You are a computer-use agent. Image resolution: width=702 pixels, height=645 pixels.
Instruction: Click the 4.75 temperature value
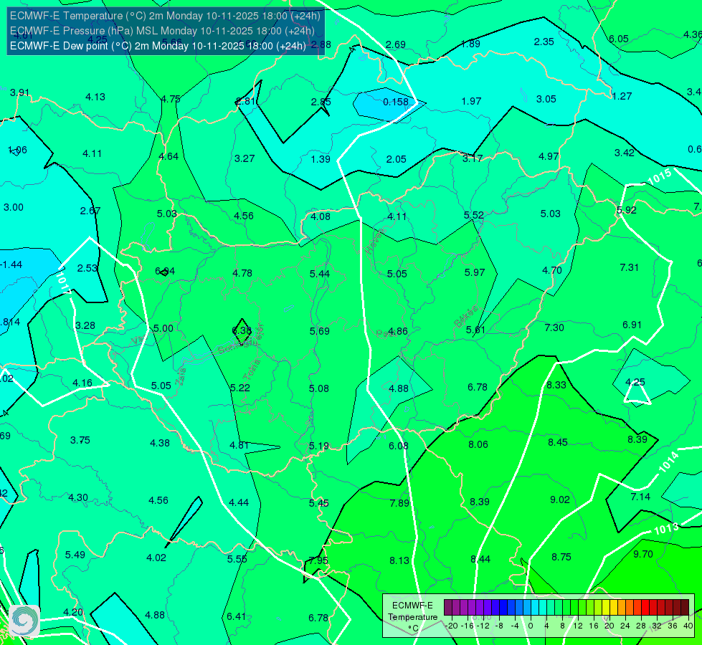coord(171,100)
